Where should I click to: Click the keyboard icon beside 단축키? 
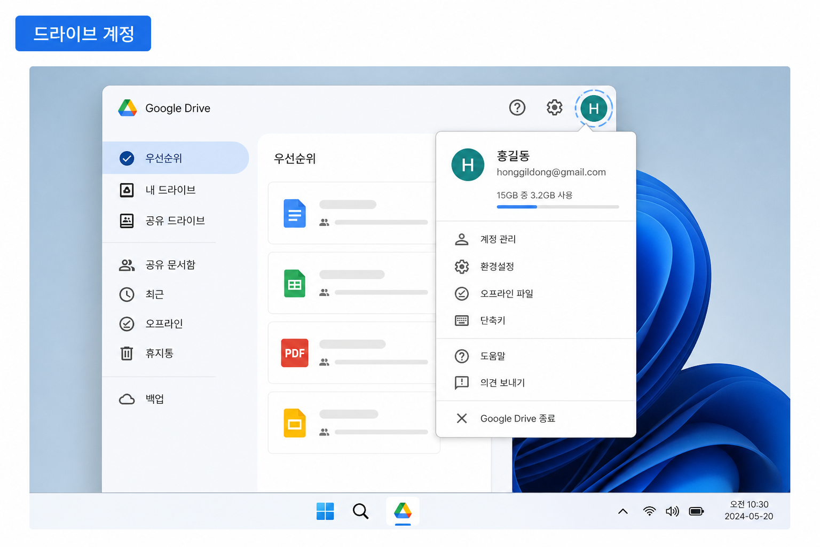[462, 321]
